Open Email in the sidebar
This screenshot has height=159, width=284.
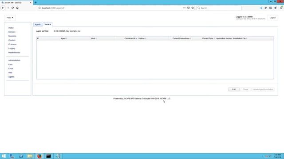coord(11,69)
